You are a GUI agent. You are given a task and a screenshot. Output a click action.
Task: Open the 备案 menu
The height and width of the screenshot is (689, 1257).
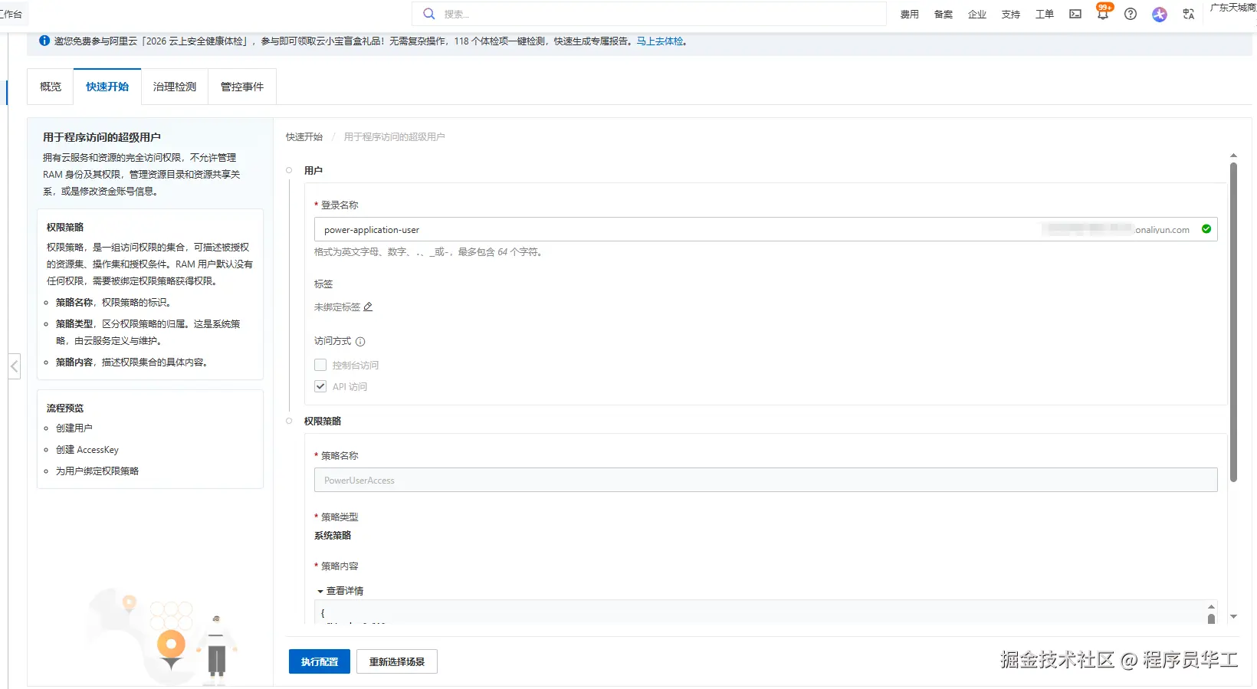(944, 15)
